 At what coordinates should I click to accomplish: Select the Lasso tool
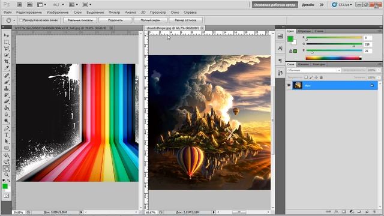click(7, 49)
